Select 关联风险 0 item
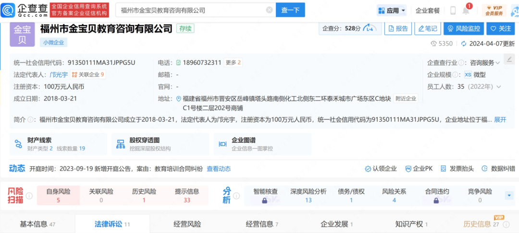 101,196
